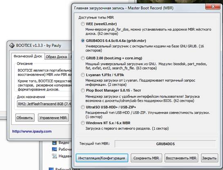The height and width of the screenshot is (170, 223).
Task: Click the Инсталляция/Конфигурация button
Action: pos(102,158)
